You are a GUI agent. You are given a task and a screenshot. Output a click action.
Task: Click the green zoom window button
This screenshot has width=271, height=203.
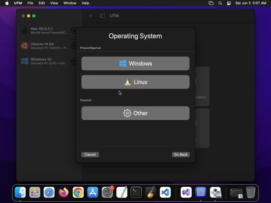[x=34, y=16]
